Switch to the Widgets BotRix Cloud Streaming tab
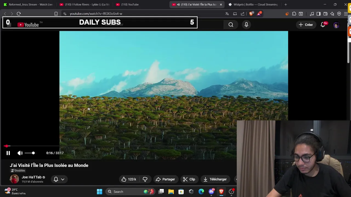Image resolution: width=351 pixels, height=197 pixels. 253,4
